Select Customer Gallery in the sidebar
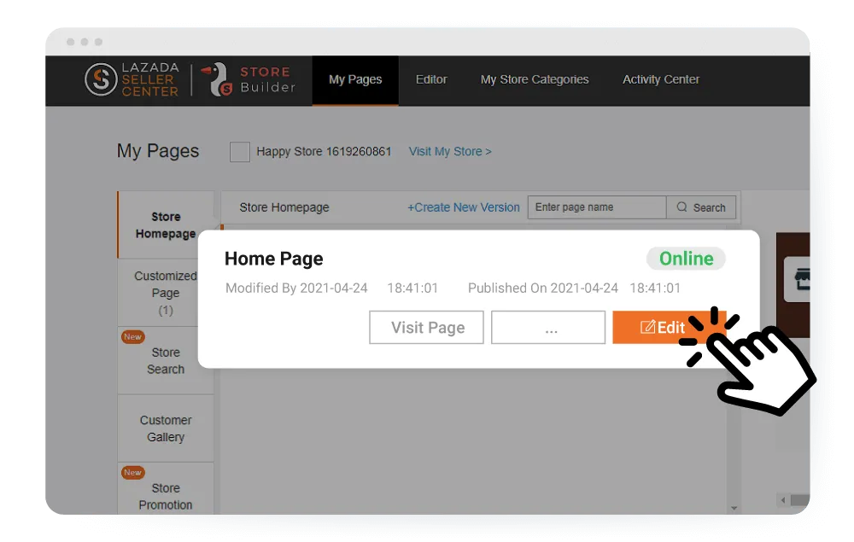Screen dimensions: 854x542 point(166,428)
